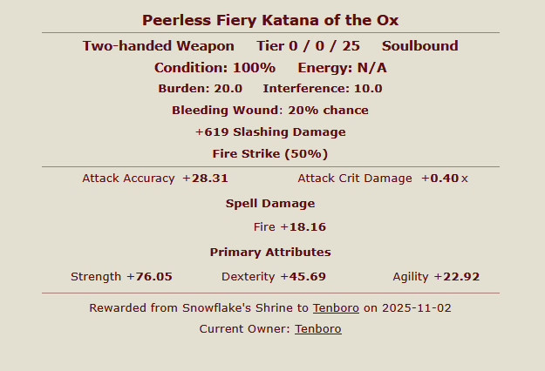
Task: Click the Fire Strike (50%) line
Action: (x=270, y=154)
